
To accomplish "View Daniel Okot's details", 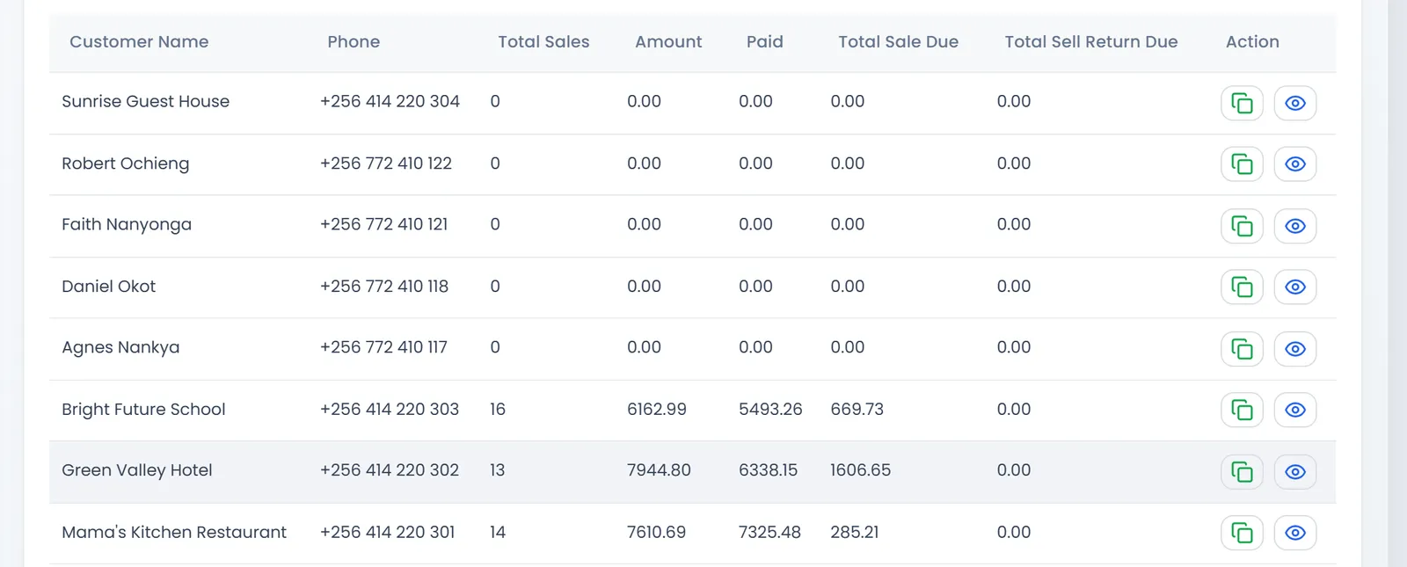I will tap(1295, 287).
